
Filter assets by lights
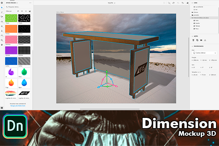(x=26, y=11)
